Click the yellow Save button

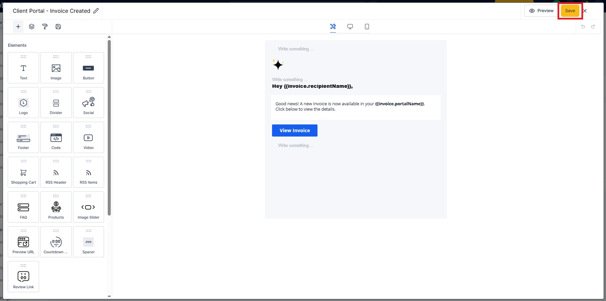pyautogui.click(x=570, y=11)
